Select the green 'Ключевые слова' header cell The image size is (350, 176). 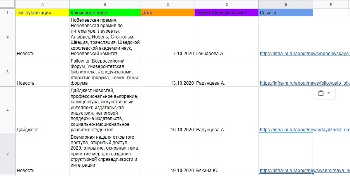pos(105,12)
